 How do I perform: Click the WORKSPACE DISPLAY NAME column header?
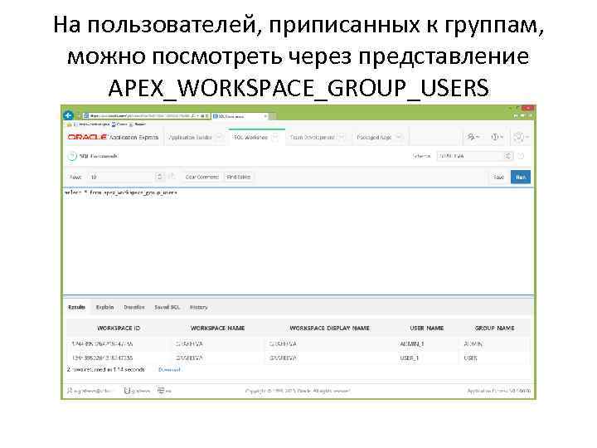[x=330, y=328]
